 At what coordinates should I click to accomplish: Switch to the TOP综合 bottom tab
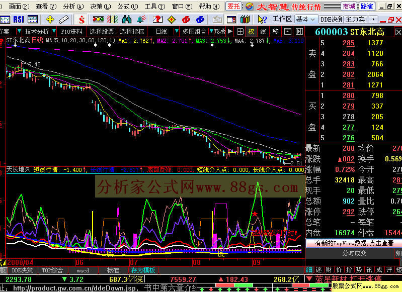[52, 270]
